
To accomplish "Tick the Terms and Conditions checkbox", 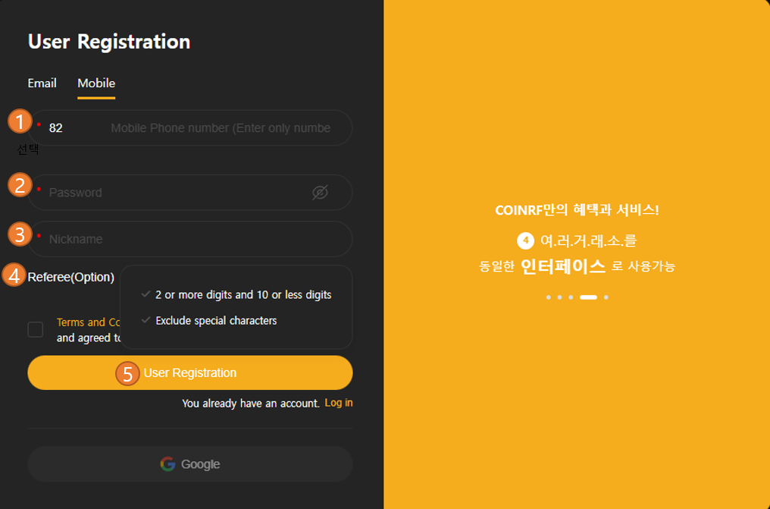I will point(36,330).
